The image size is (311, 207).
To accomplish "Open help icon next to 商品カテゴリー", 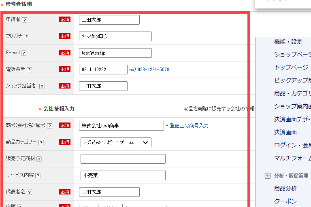I will click(x=41, y=143).
